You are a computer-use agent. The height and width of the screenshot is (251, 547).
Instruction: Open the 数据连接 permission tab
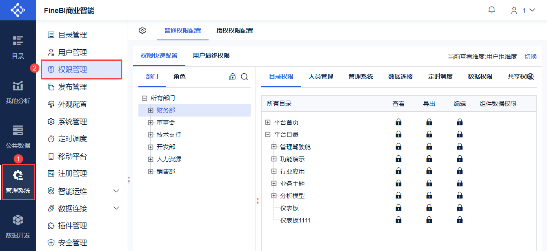[x=400, y=77]
